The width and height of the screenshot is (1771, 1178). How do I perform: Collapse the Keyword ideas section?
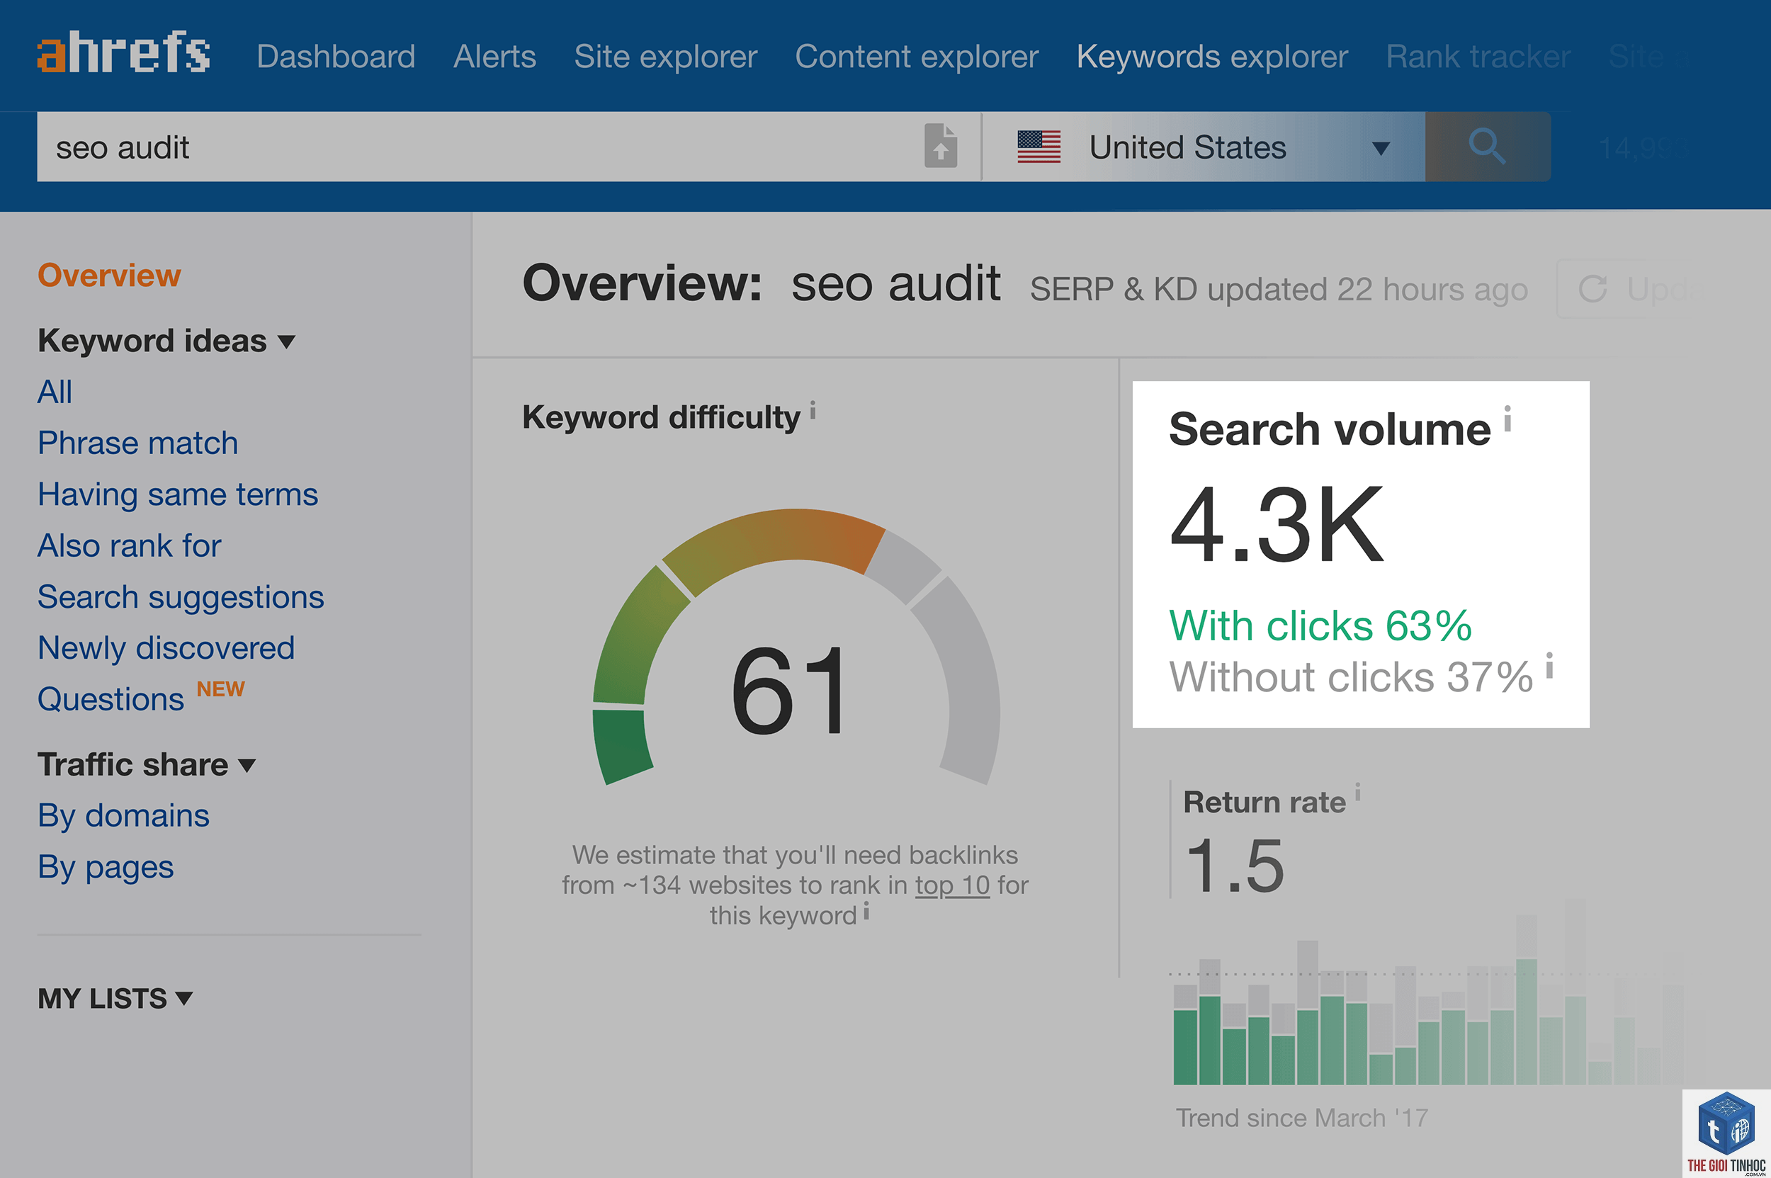point(166,341)
